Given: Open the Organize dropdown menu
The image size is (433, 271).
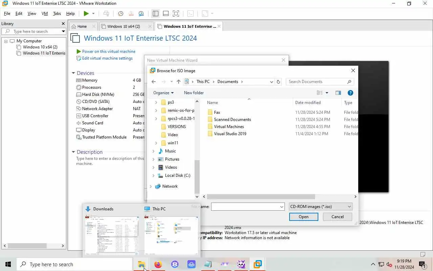Looking at the screenshot, I should (163, 93).
